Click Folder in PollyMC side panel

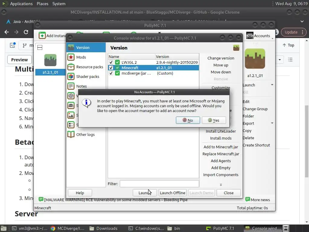point(248,116)
